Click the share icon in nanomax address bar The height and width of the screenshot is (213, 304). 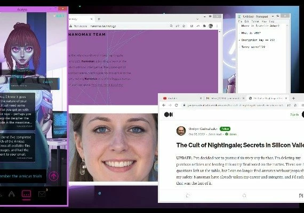click(x=178, y=26)
